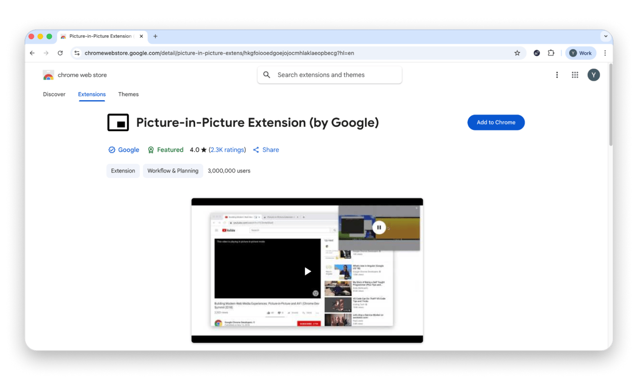Image resolution: width=638 pixels, height=386 pixels.
Task: Open the Extensions puzzle piece menu
Action: pos(551,53)
